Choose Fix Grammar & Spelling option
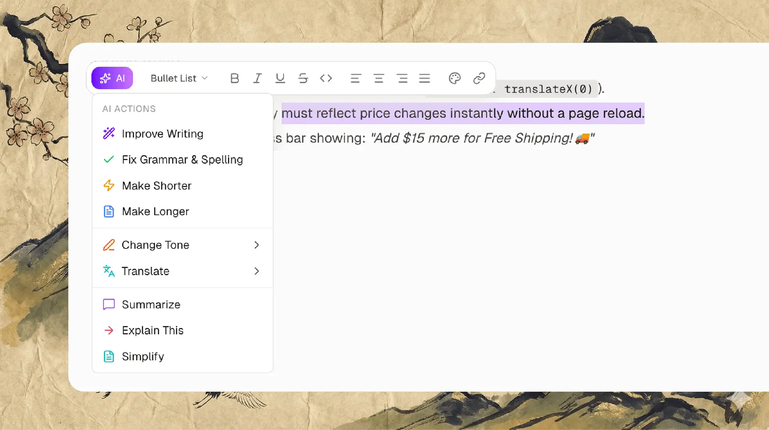Screen dimensions: 769x430 pyautogui.click(x=182, y=160)
